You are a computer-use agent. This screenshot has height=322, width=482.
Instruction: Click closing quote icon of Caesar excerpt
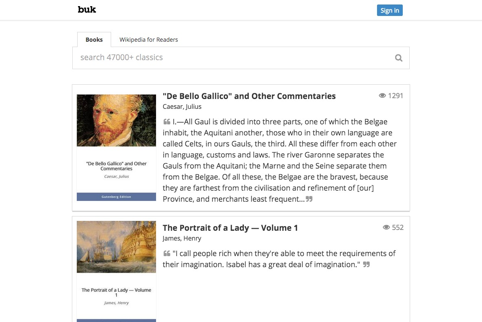(309, 199)
